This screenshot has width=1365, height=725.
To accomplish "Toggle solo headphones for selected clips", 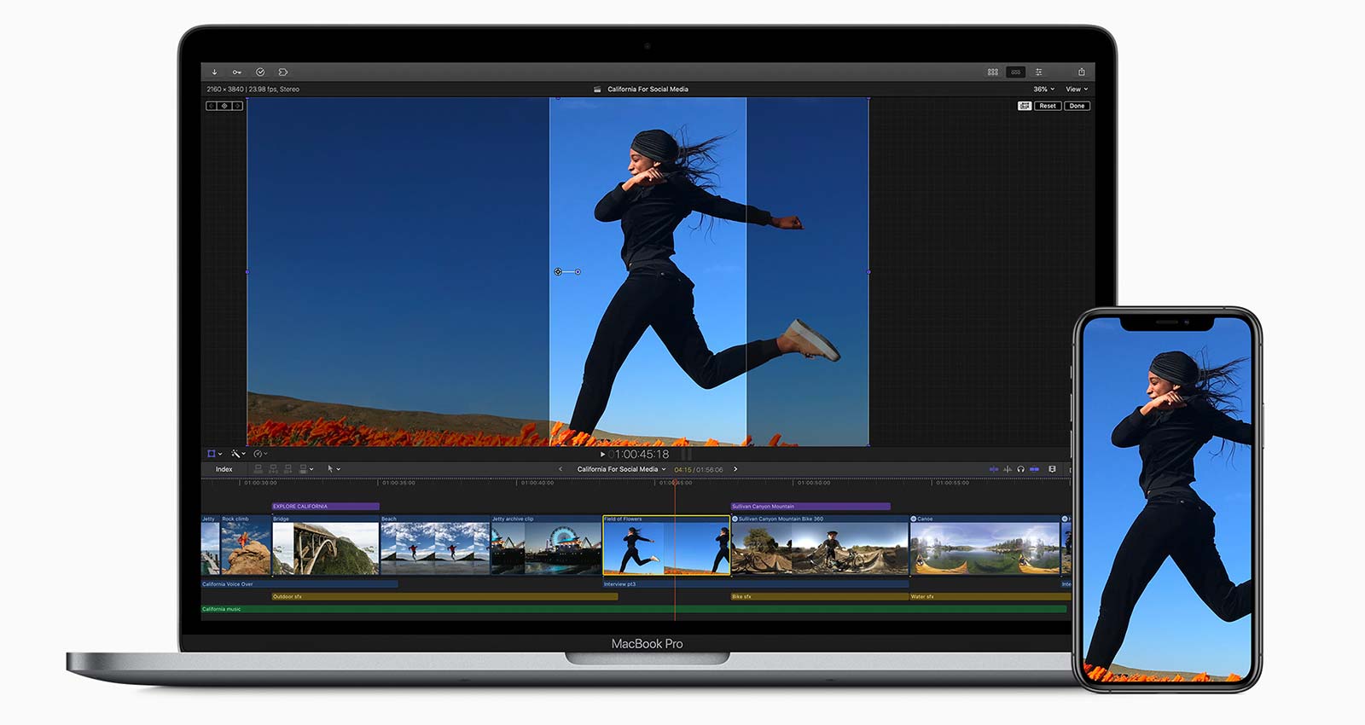I will (x=1020, y=469).
